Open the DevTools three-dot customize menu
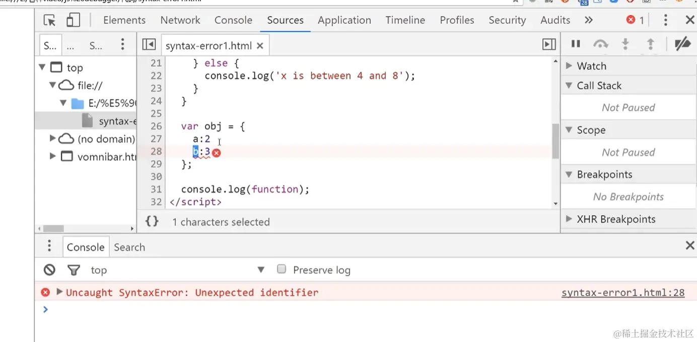Screen dimensions: 697x342 pos(665,20)
